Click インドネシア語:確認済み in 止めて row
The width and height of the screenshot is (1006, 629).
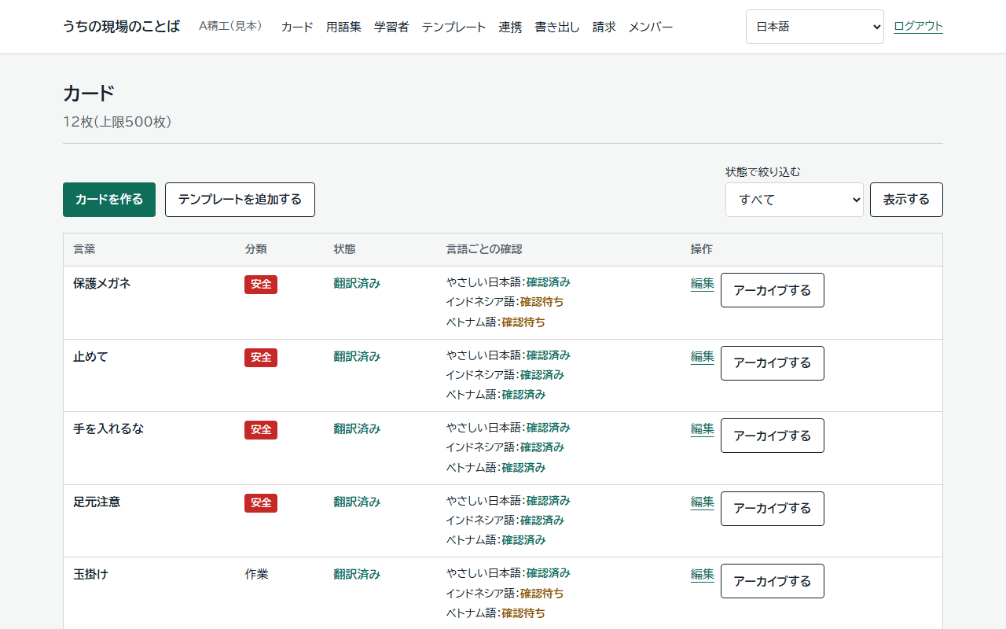pos(505,375)
